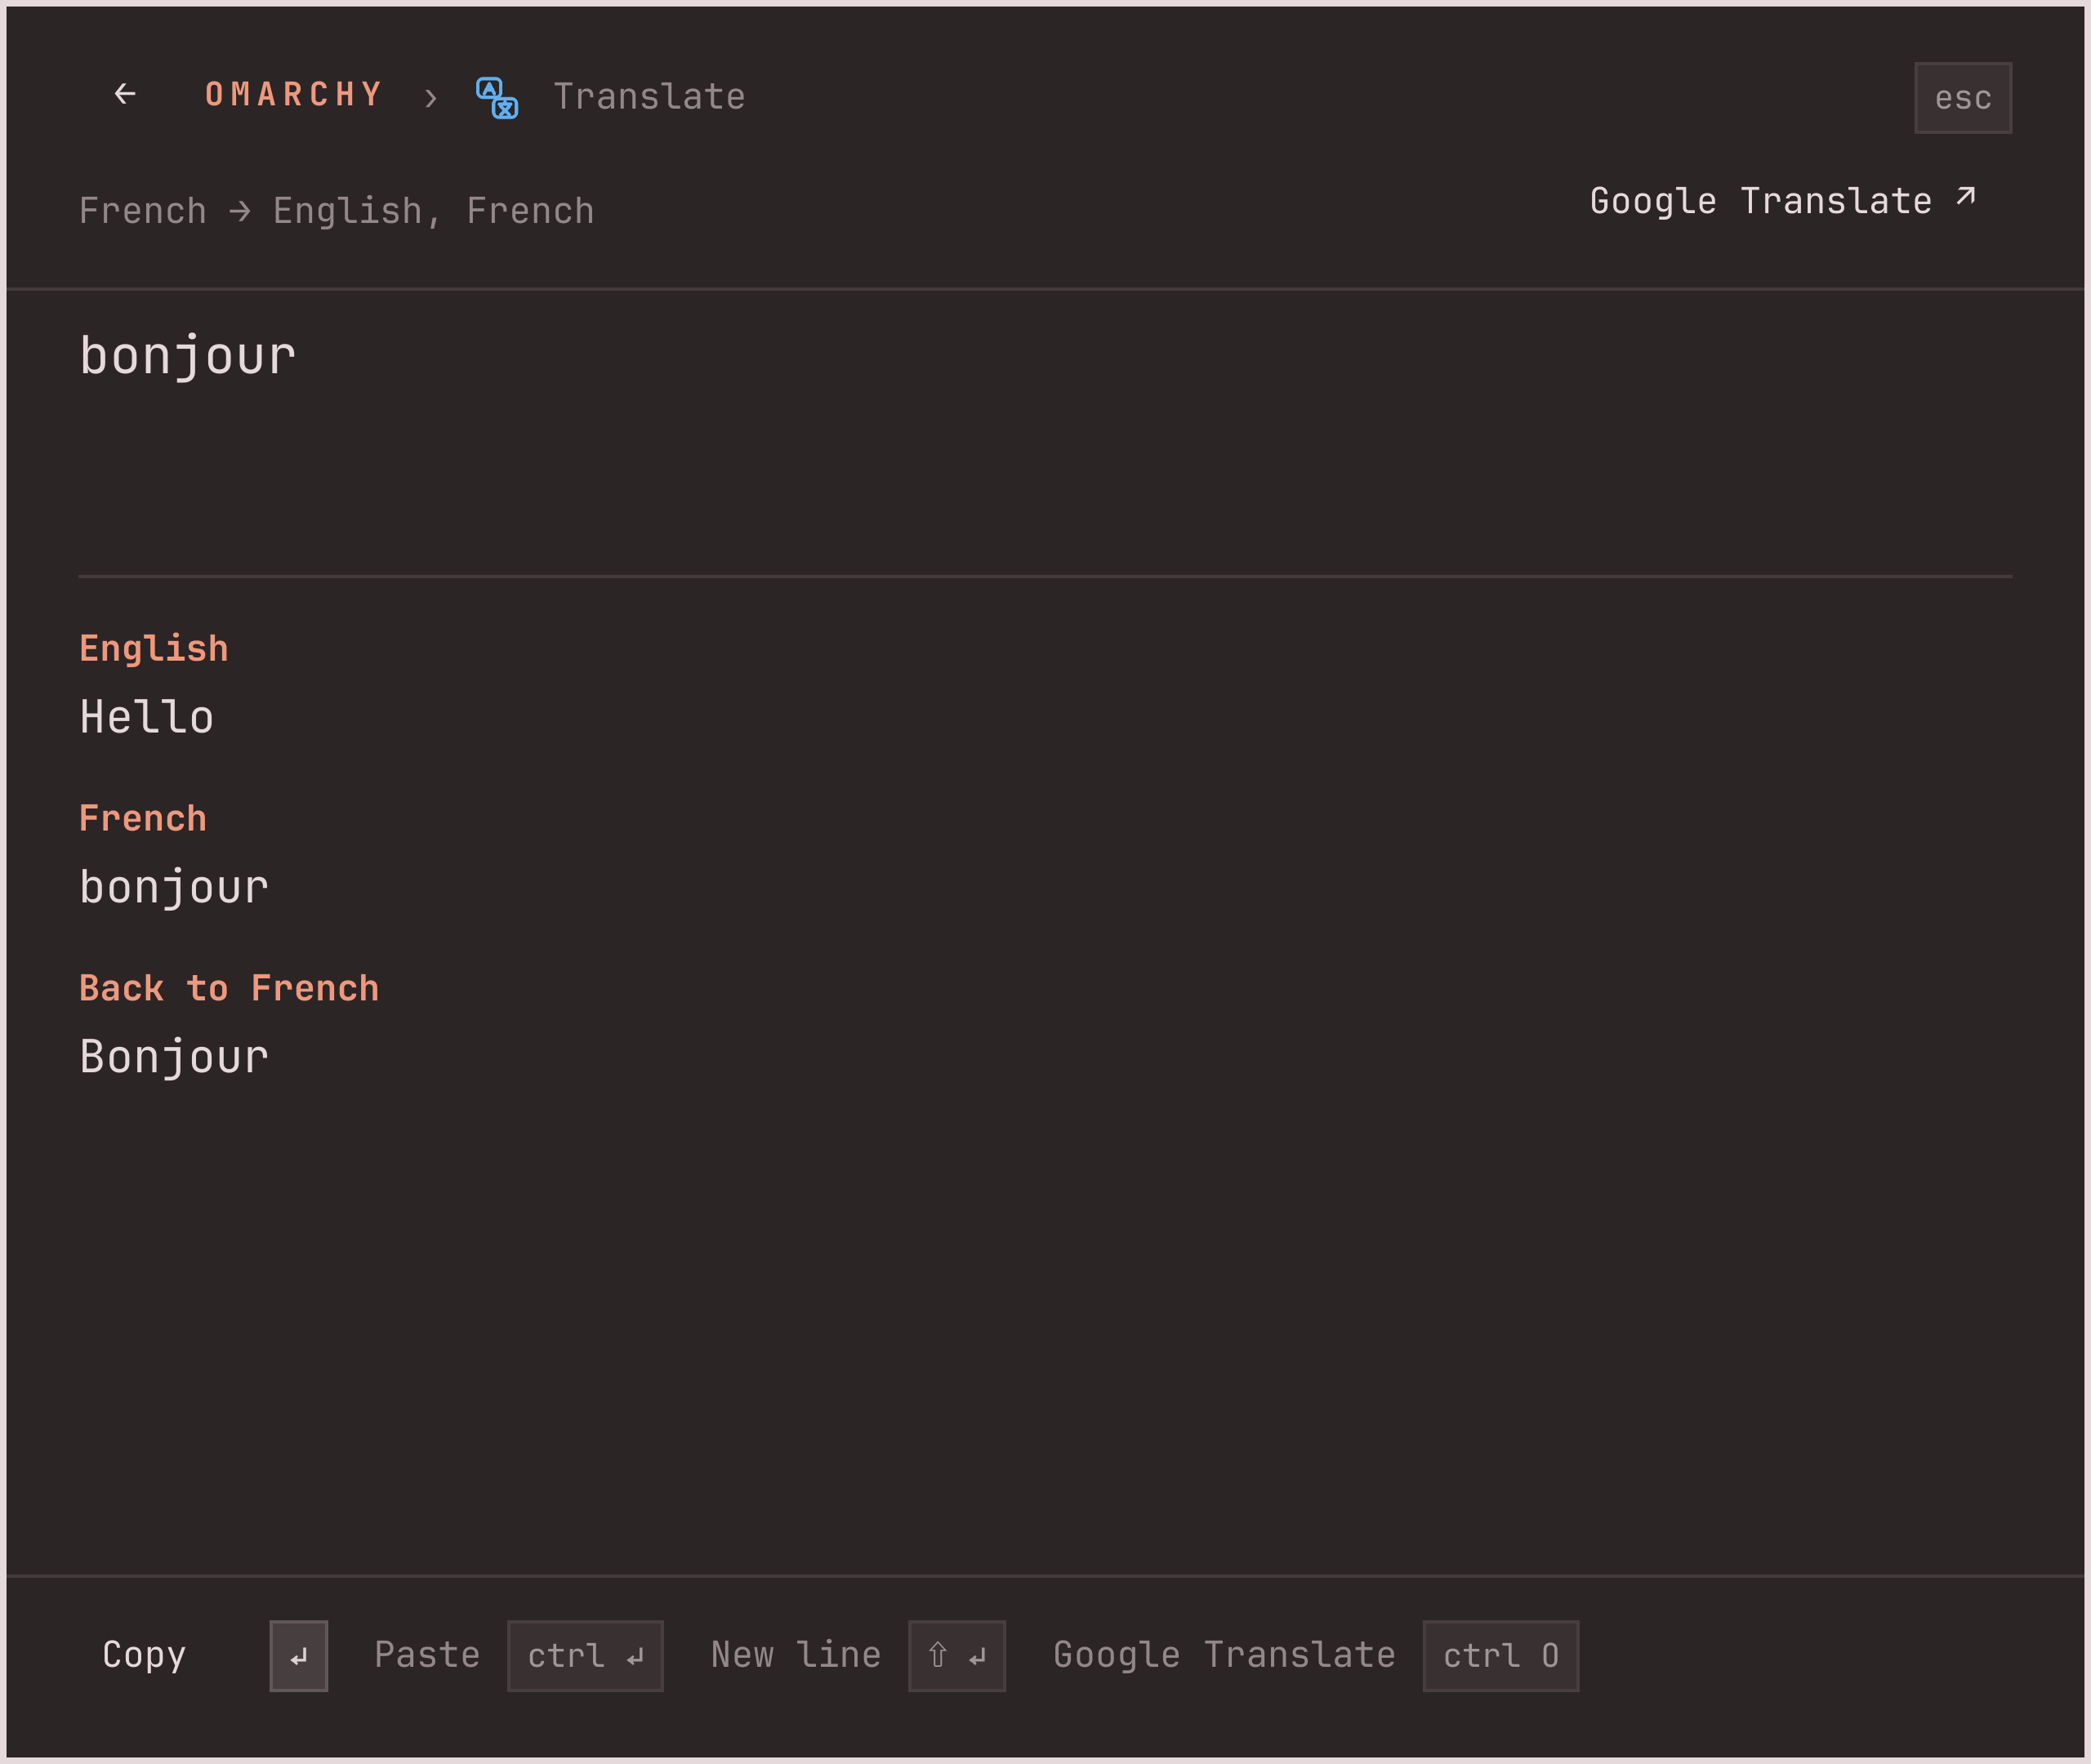Click the blue Translate icon

pos(497,97)
